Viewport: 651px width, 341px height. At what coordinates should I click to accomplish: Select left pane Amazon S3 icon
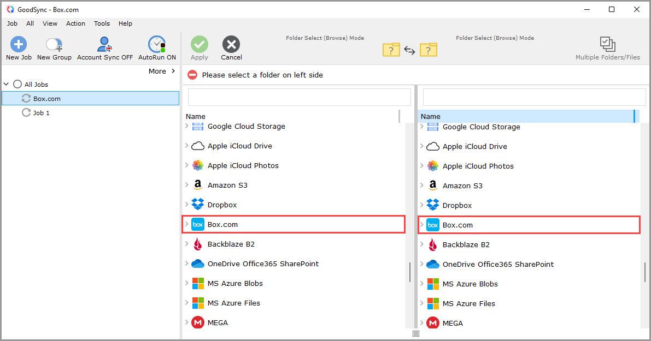coord(198,185)
